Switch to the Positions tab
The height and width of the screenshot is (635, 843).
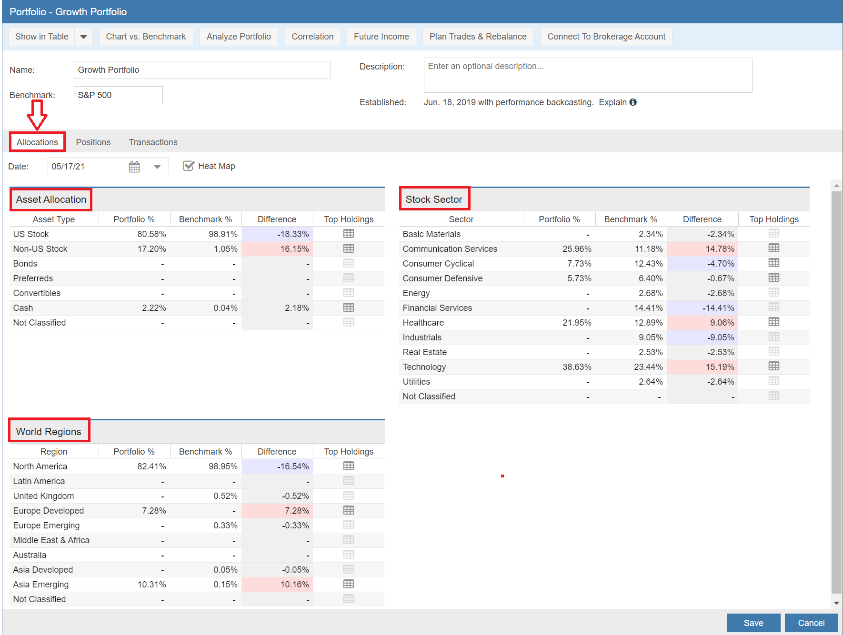click(93, 142)
